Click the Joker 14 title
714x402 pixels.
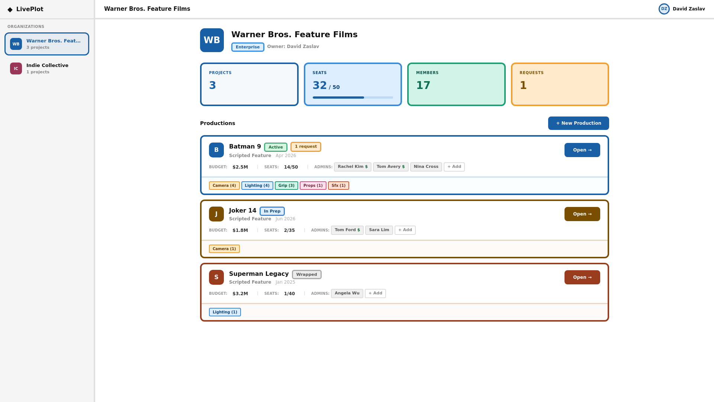pyautogui.click(x=243, y=211)
